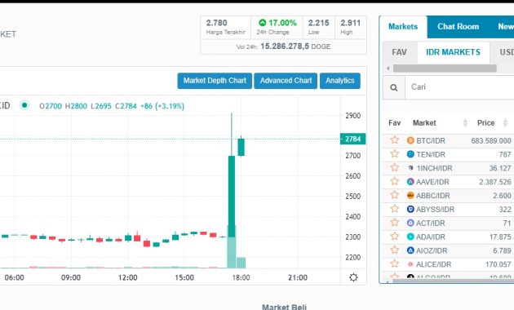Favorite the TEN/IDR market star
514x310 pixels.
395,154
